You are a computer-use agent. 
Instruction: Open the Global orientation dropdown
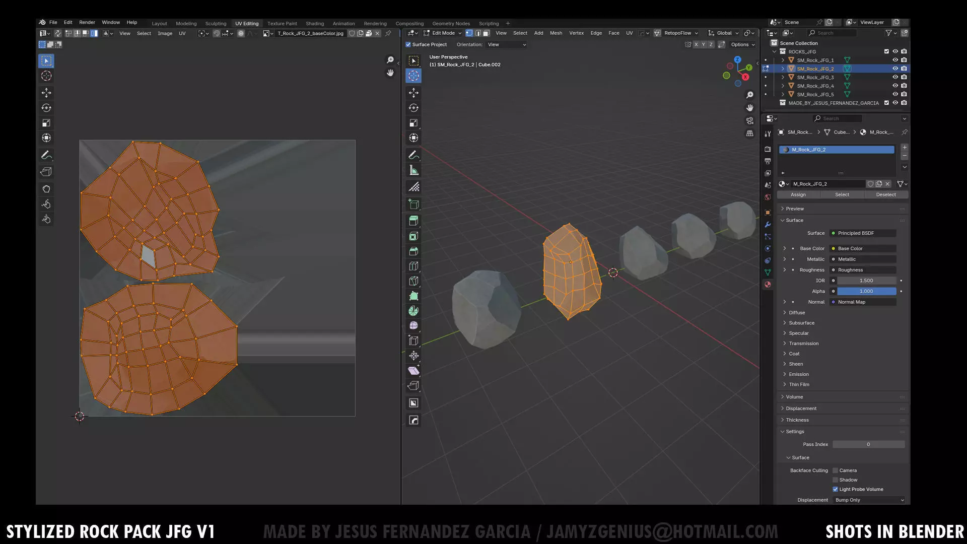pyautogui.click(x=723, y=33)
